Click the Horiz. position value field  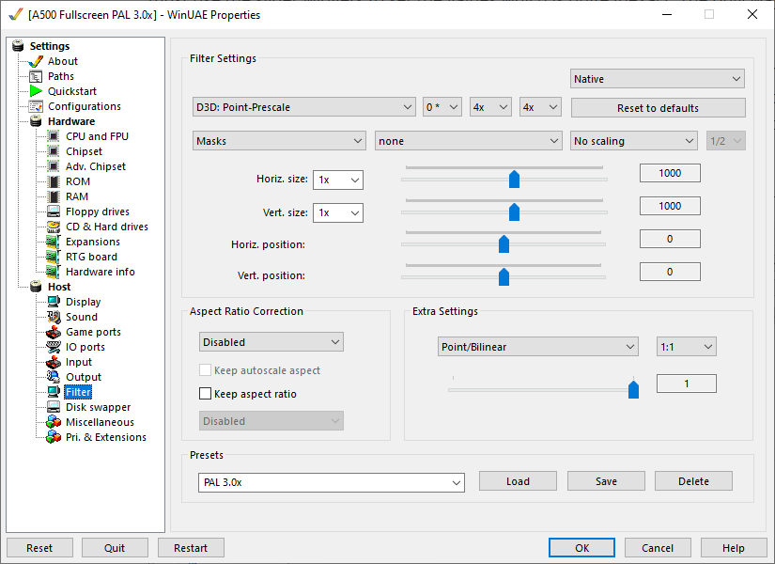670,239
